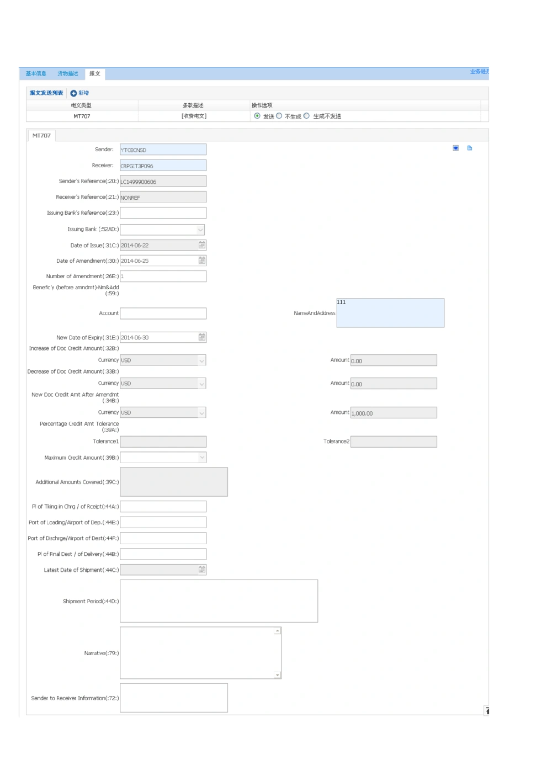
Task: Open calendar for Date of Amendment
Action: click(x=202, y=261)
